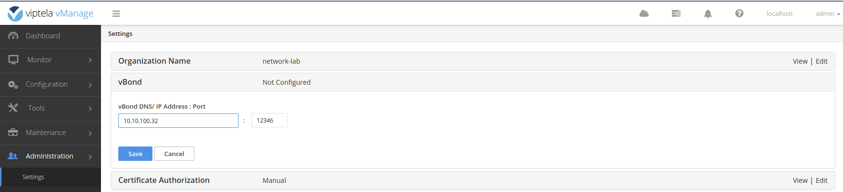Expand the Maintenance menu chevron

click(90, 133)
